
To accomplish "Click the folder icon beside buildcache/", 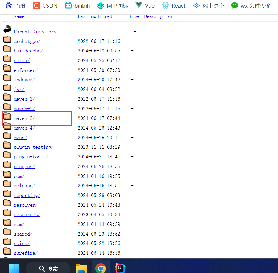I will point(7,49).
